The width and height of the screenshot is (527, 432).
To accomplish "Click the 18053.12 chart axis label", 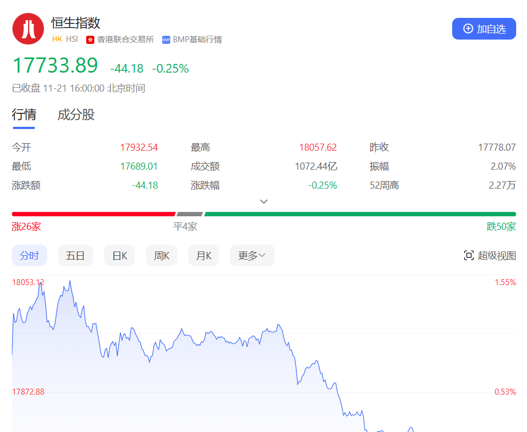I will pyautogui.click(x=28, y=282).
